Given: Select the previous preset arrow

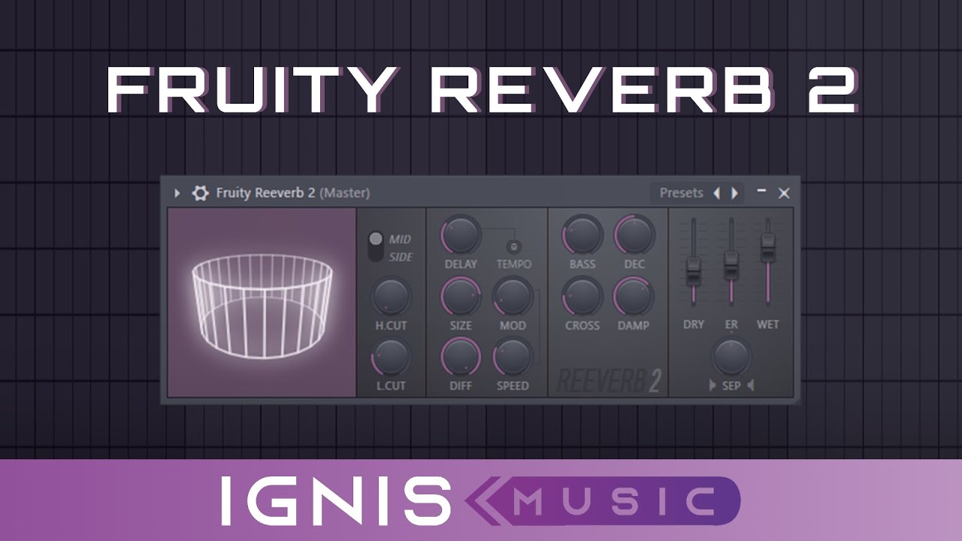Looking at the screenshot, I should [x=716, y=193].
